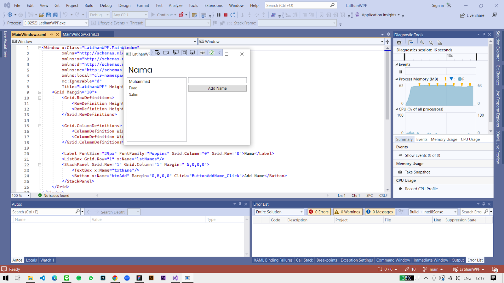The image size is (504, 283).
Task: Save all files in the toolbar
Action: pyautogui.click(x=55, y=15)
